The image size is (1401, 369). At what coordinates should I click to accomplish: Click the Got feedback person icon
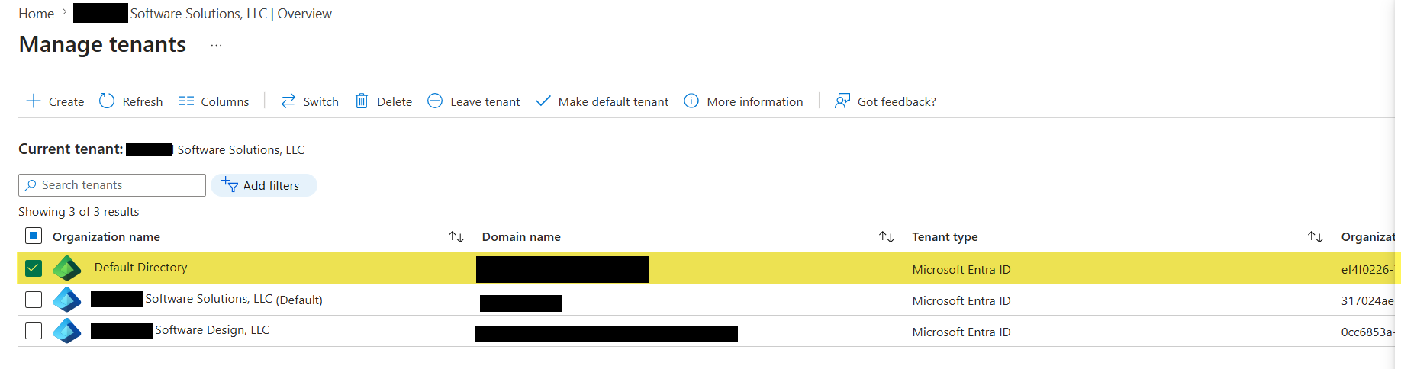pos(842,101)
